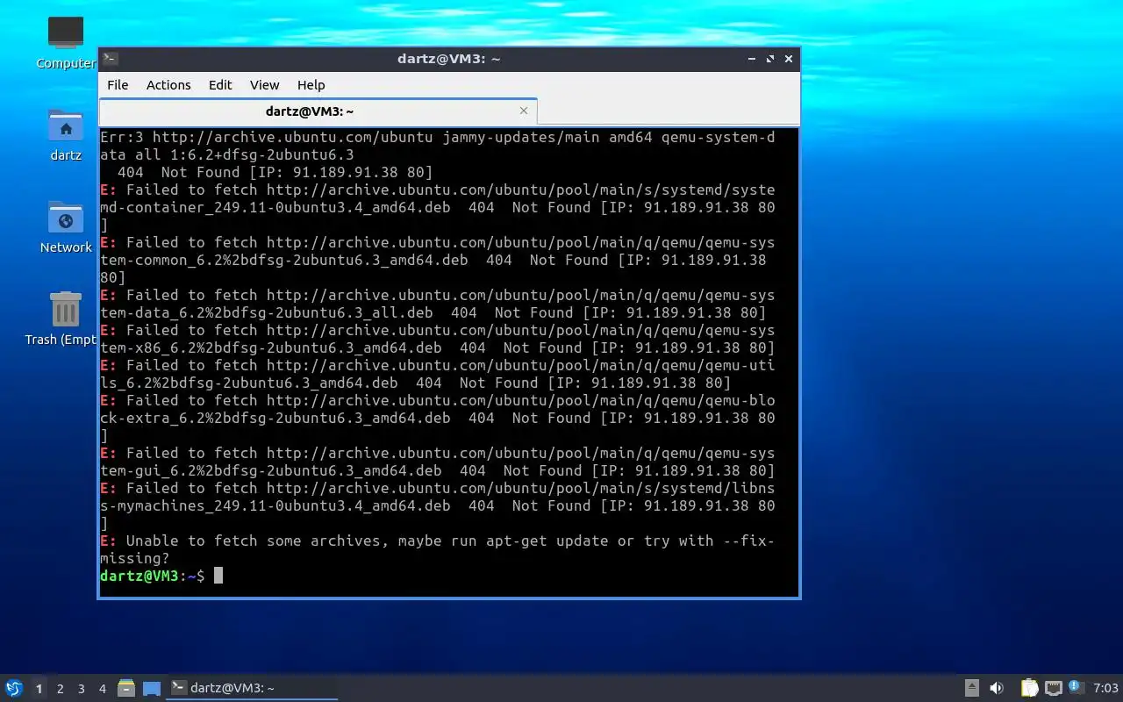The image size is (1123, 702).
Task: Click the qemu-system-common failed fetch URL line
Action: 437,242
